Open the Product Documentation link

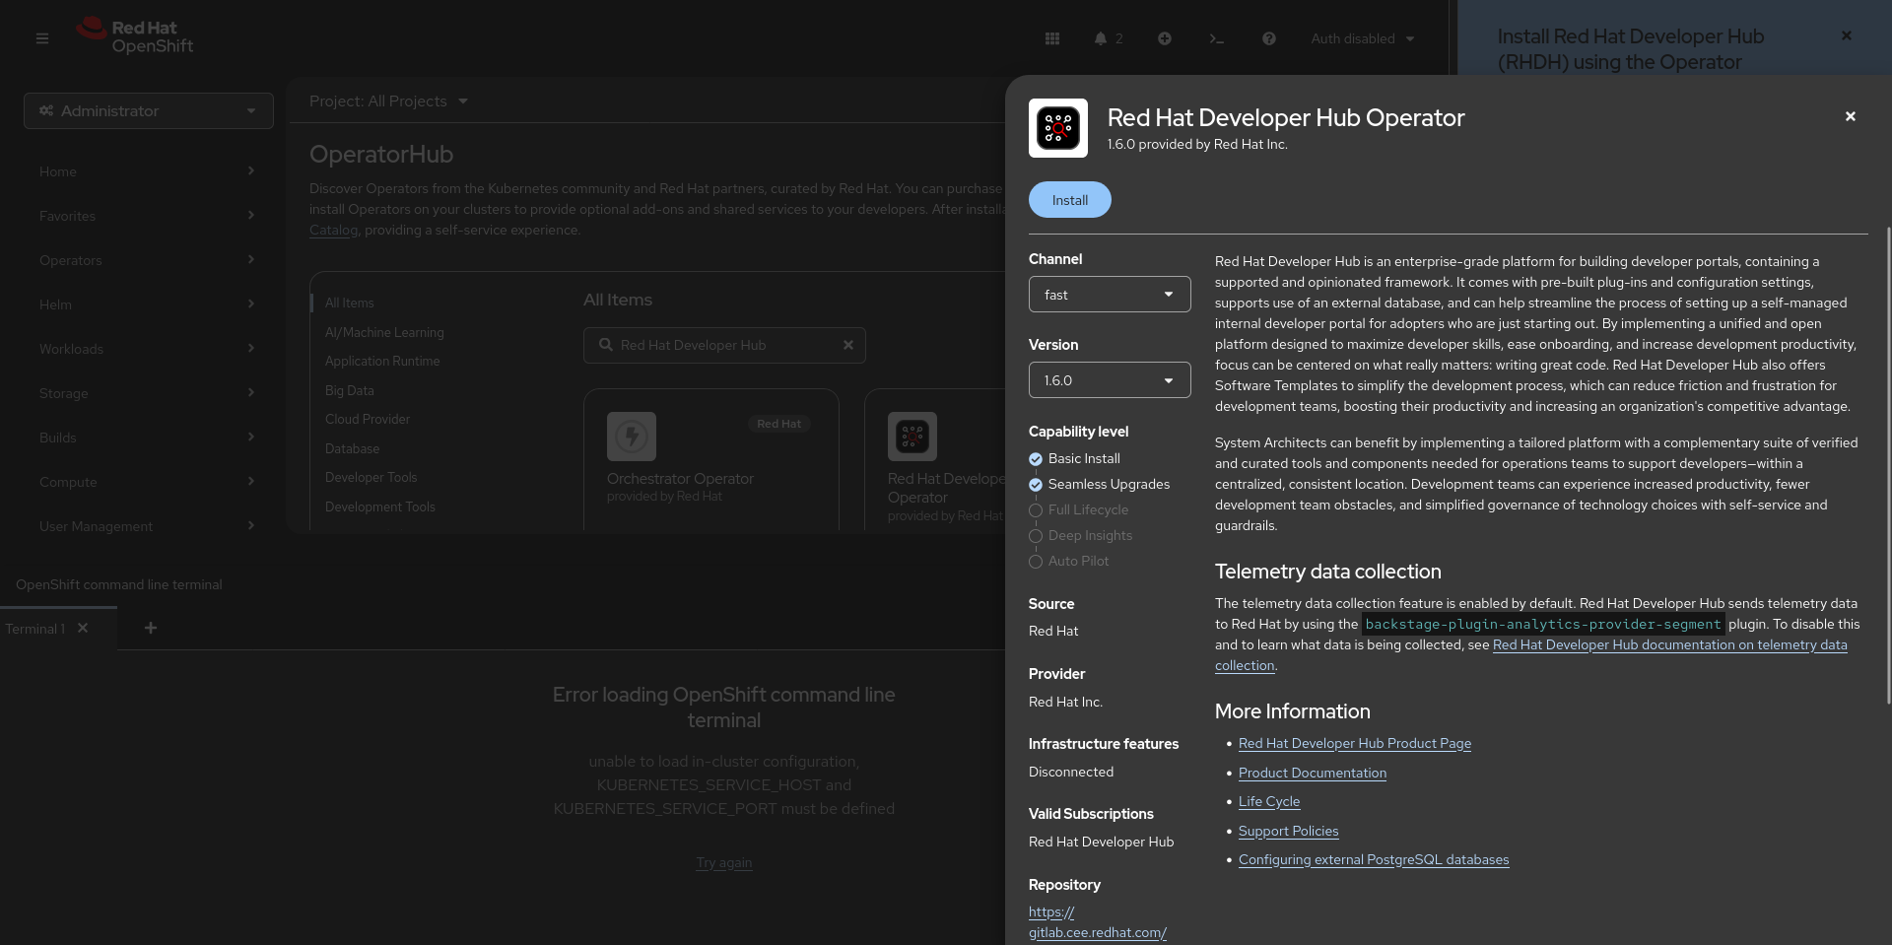[x=1313, y=773]
